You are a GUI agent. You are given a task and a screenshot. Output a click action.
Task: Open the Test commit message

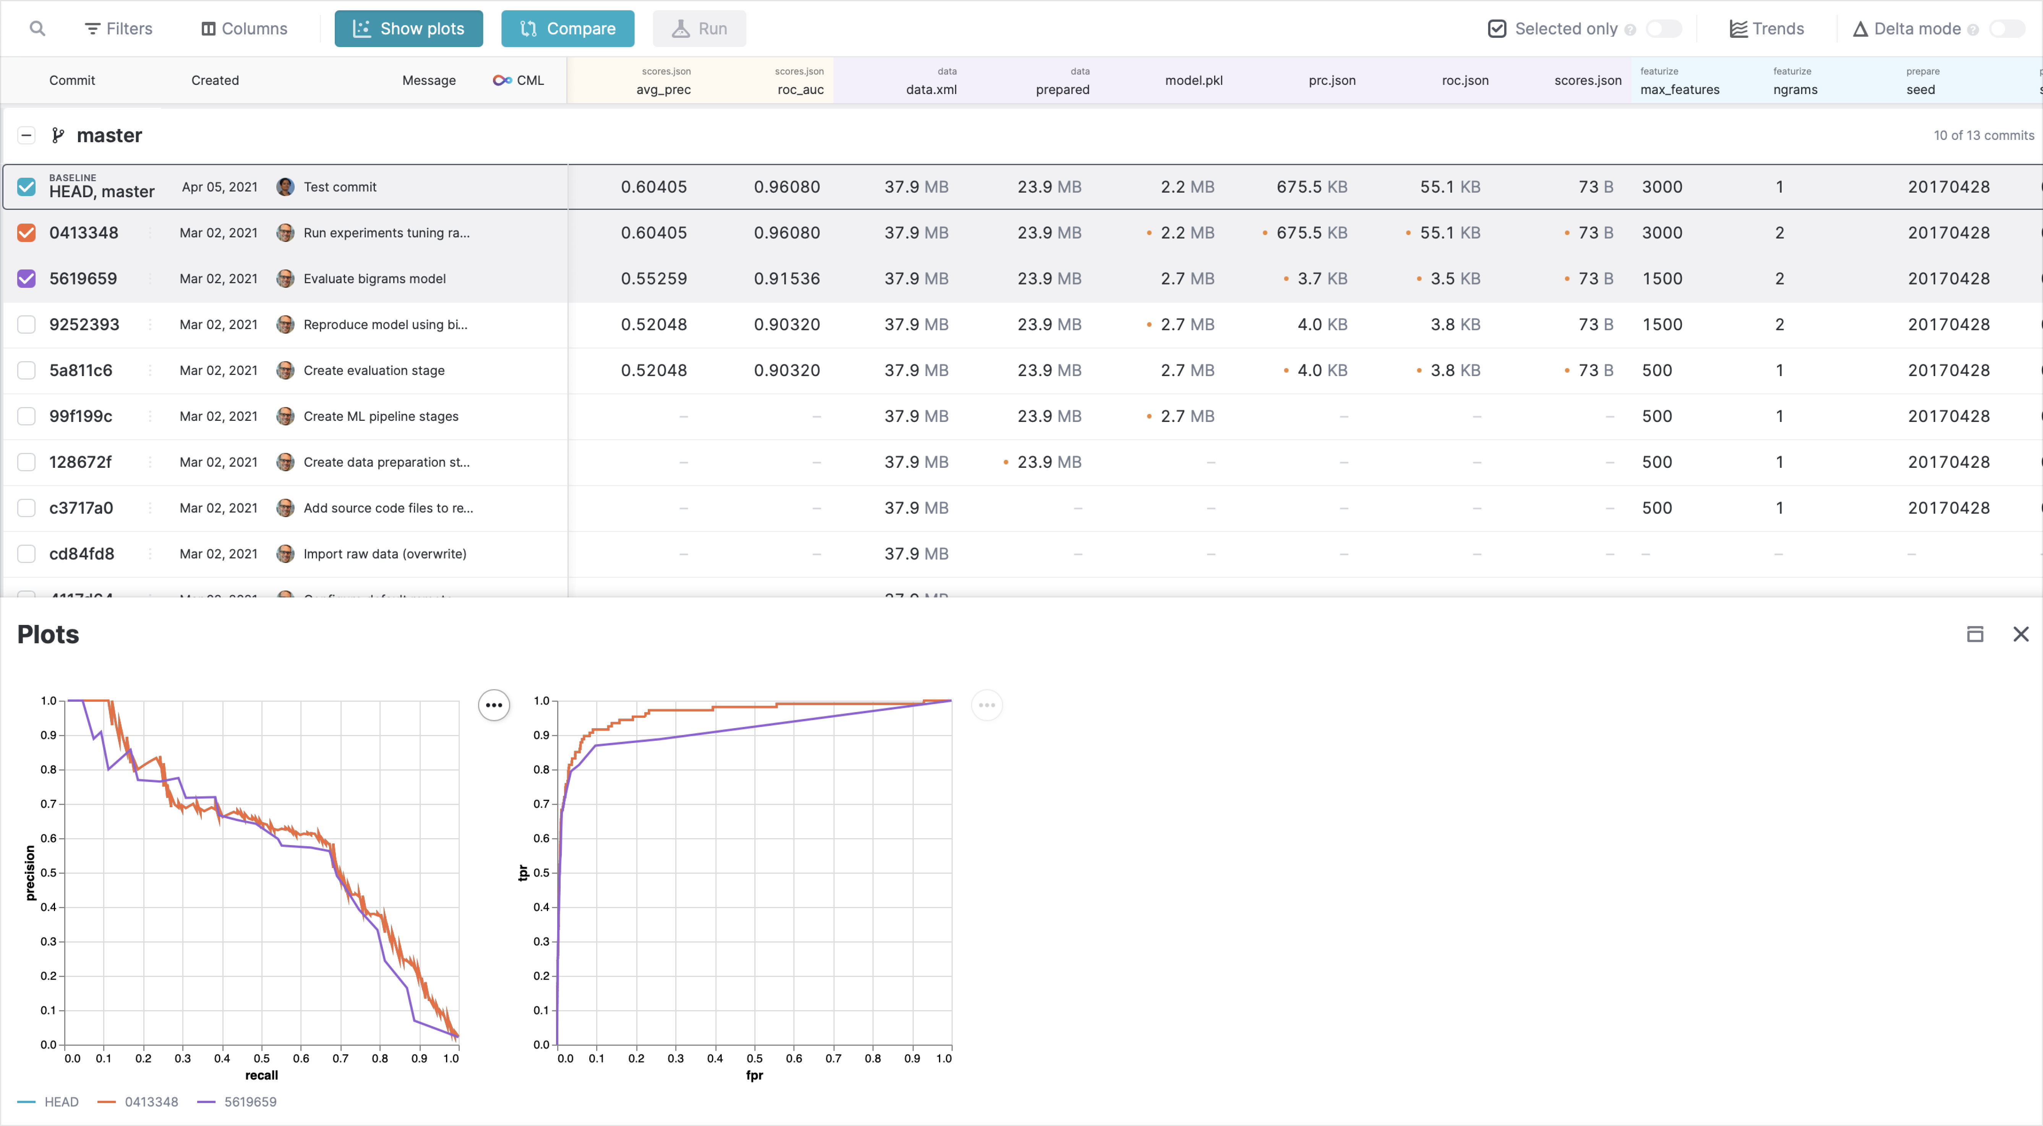339,187
